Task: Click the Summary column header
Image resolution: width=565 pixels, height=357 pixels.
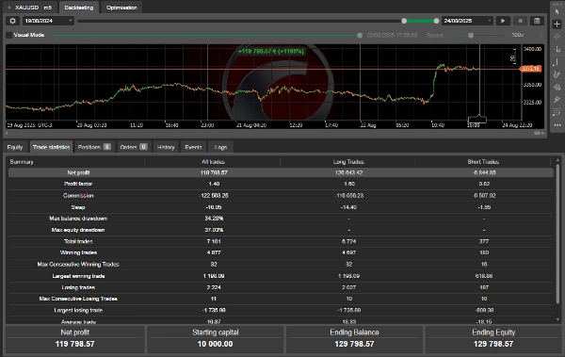Action: 22,162
